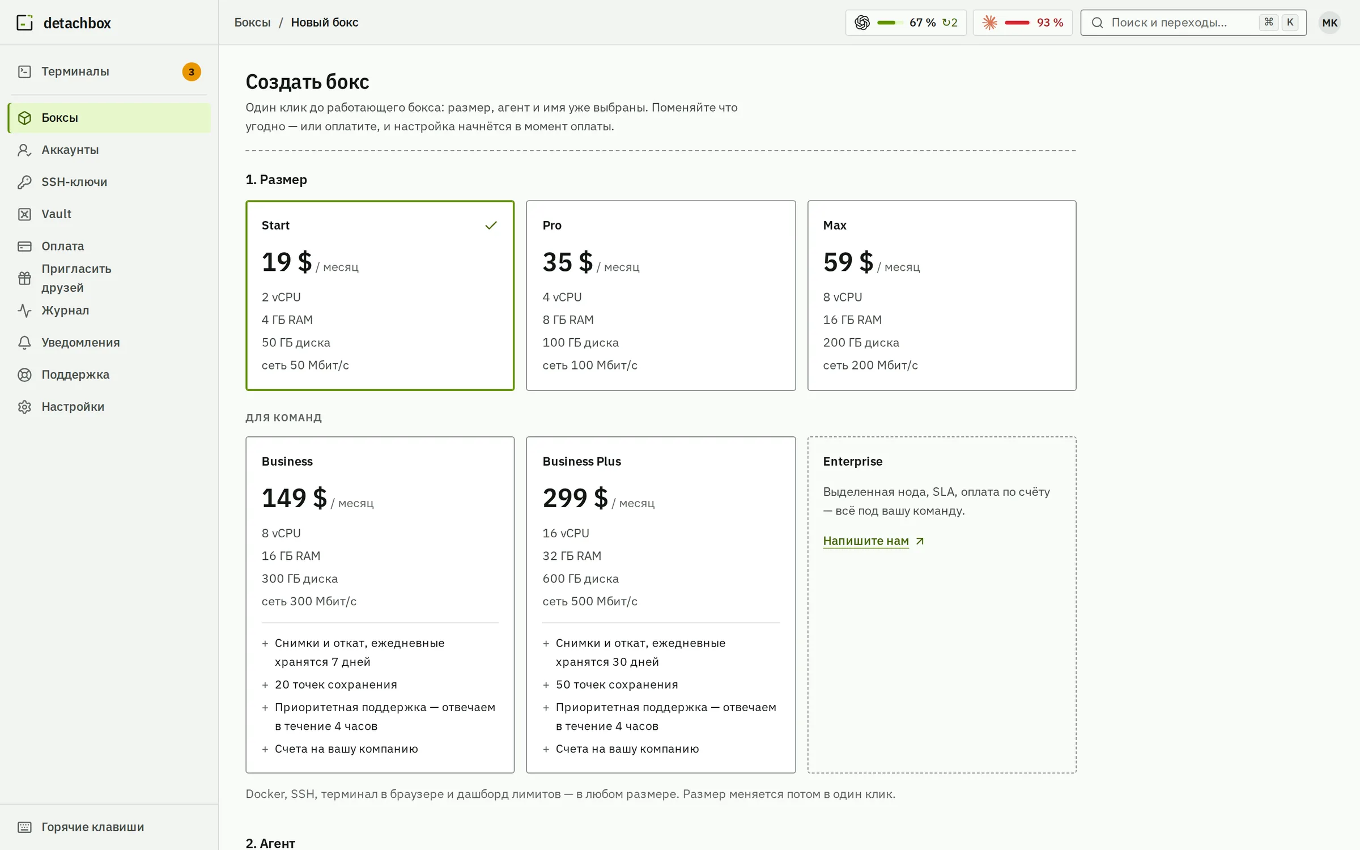Screen dimensions: 1360x850
Task: Click the SSH-ключи key icon
Action: [24, 182]
